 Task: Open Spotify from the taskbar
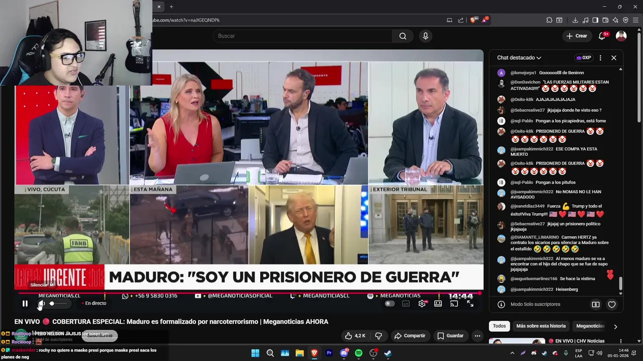[x=359, y=353]
